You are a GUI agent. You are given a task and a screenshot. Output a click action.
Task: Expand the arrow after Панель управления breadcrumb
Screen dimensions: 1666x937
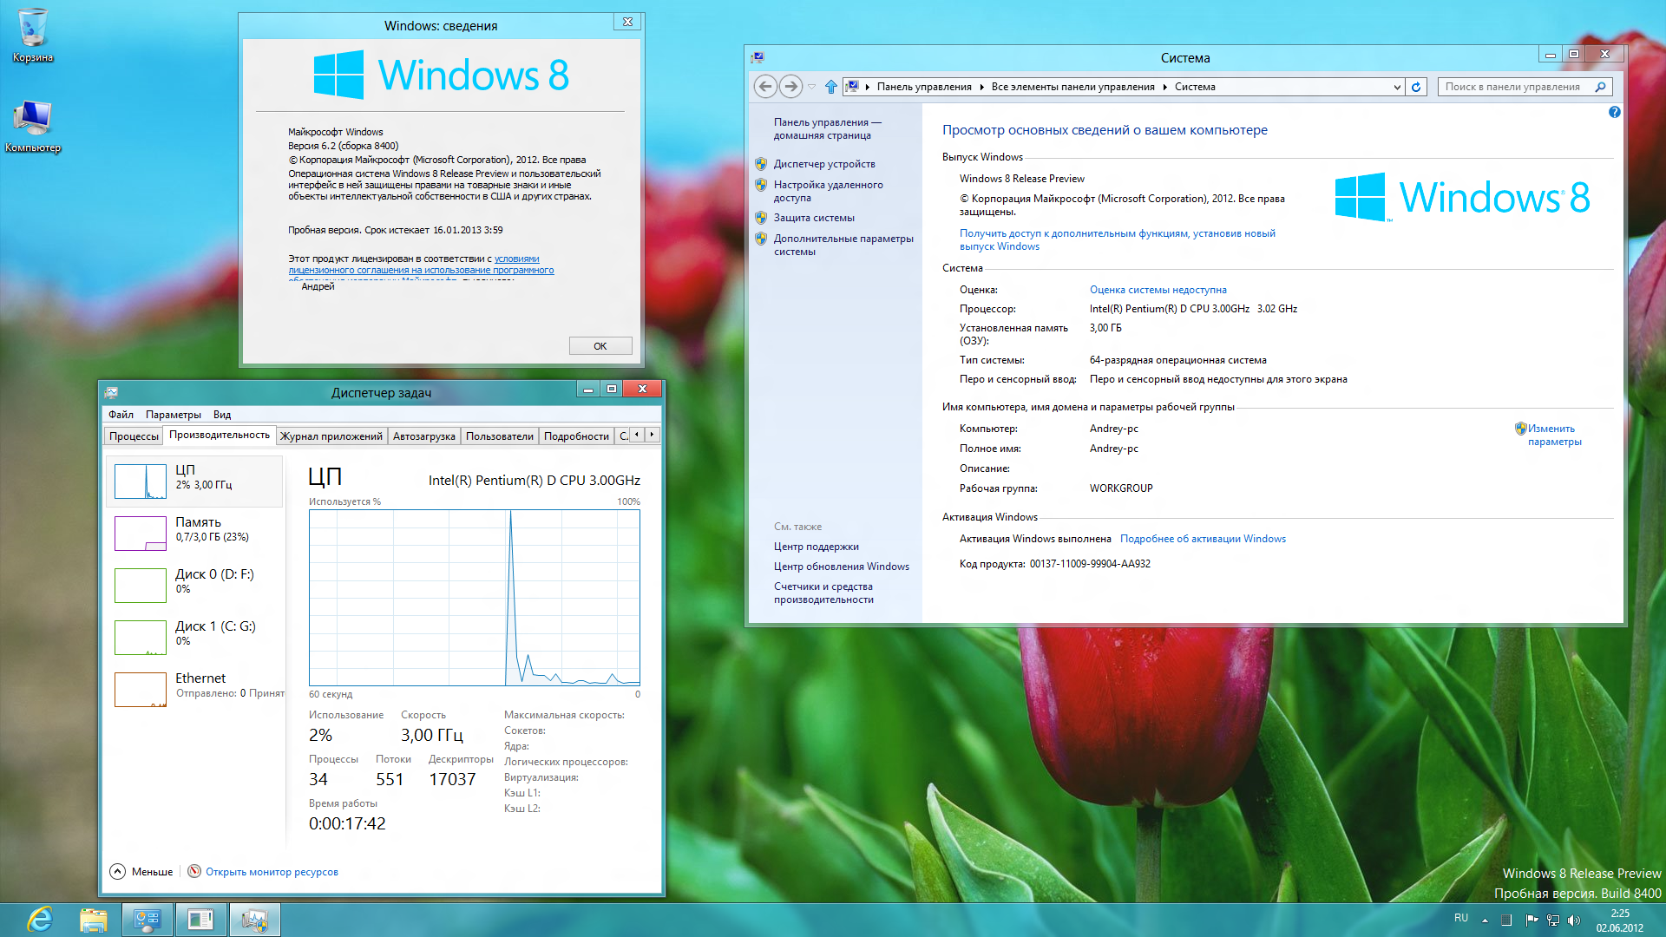[x=981, y=87]
